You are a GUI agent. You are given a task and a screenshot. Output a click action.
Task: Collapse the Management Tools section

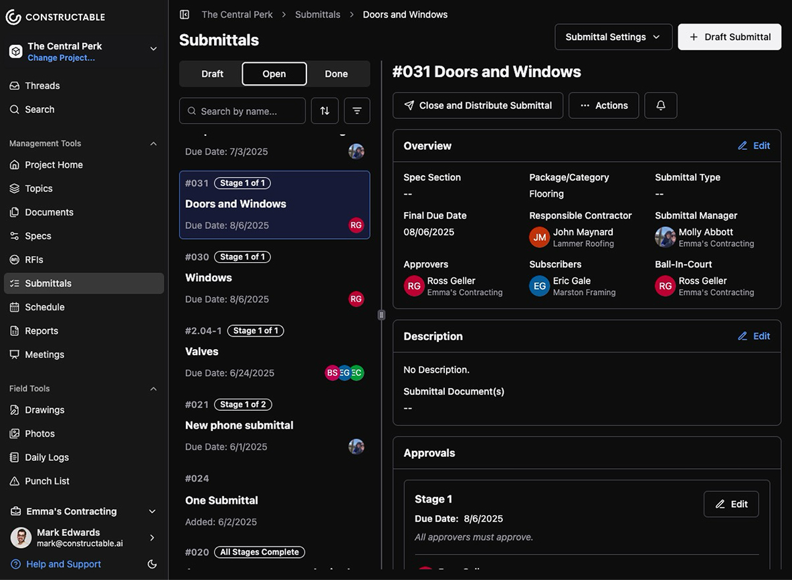point(153,143)
